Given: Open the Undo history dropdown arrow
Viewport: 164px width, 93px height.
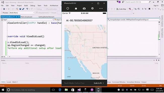Looking at the screenshot, I should [x=29, y=9].
